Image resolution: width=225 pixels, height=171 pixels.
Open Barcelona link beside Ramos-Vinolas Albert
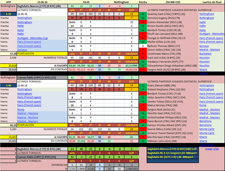(x=205, y=125)
